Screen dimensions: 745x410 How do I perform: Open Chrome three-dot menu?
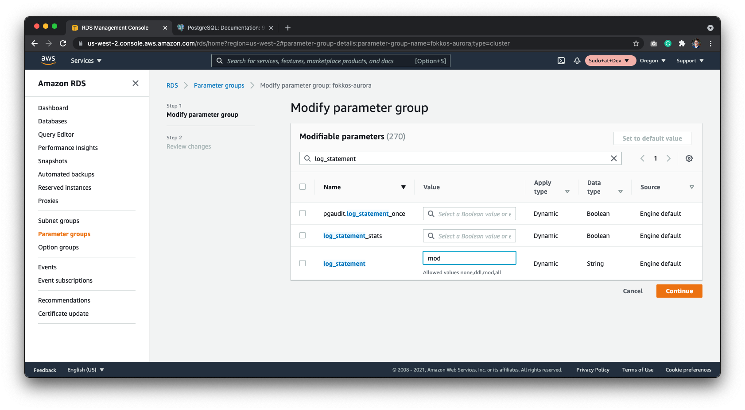point(710,43)
